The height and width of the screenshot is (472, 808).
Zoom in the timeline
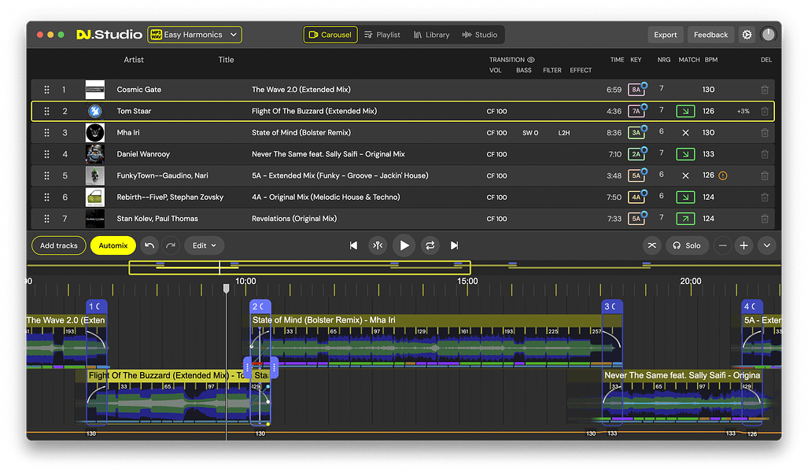tap(743, 245)
